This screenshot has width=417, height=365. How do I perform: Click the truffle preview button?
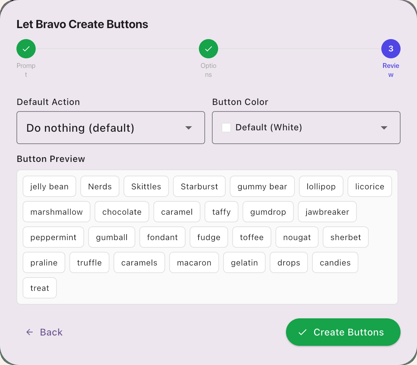(x=89, y=262)
